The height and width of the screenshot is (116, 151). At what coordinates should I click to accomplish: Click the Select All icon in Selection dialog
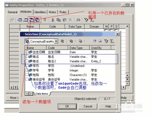coord(71,41)
